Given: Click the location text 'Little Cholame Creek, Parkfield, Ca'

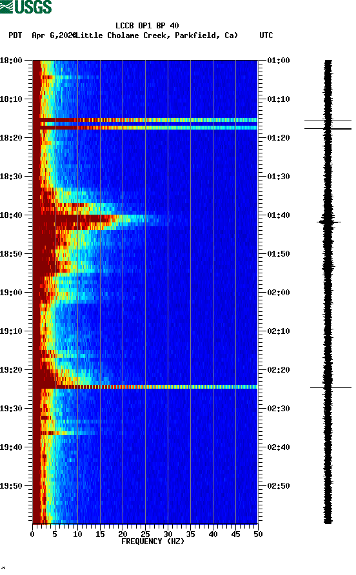Looking at the screenshot, I should coord(156,35).
